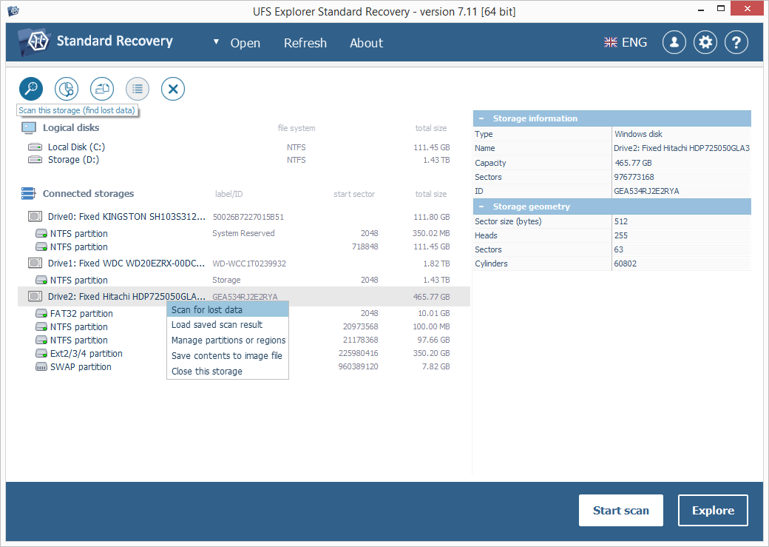Click the Local Disk (C:) drive icon
The width and height of the screenshot is (769, 547).
coord(35,147)
